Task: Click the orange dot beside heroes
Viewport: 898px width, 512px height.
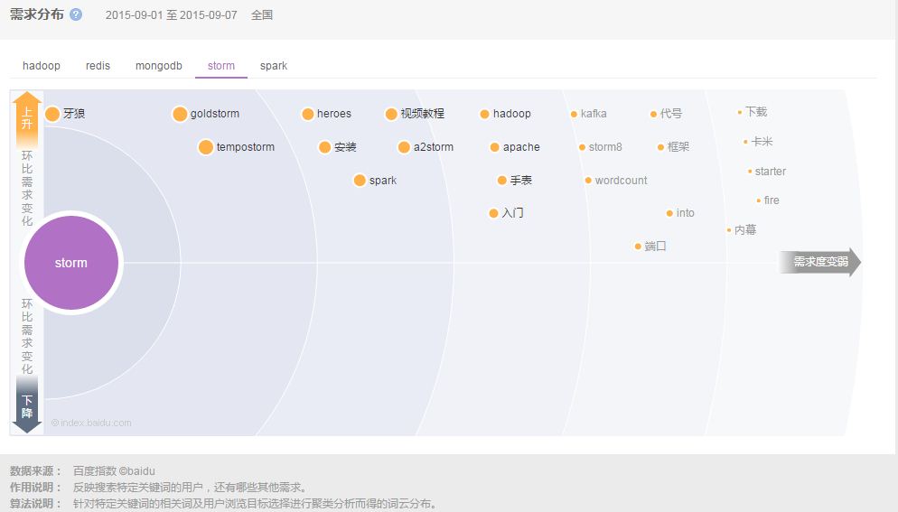Action: click(x=307, y=114)
